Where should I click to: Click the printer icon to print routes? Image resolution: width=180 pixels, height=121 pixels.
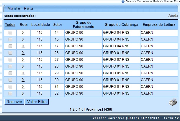(x=173, y=102)
